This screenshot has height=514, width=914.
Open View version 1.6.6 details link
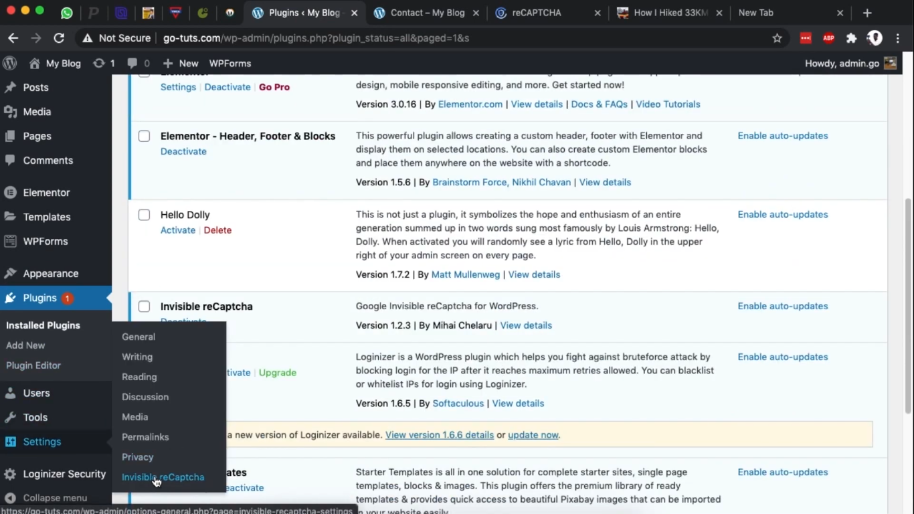(x=440, y=435)
